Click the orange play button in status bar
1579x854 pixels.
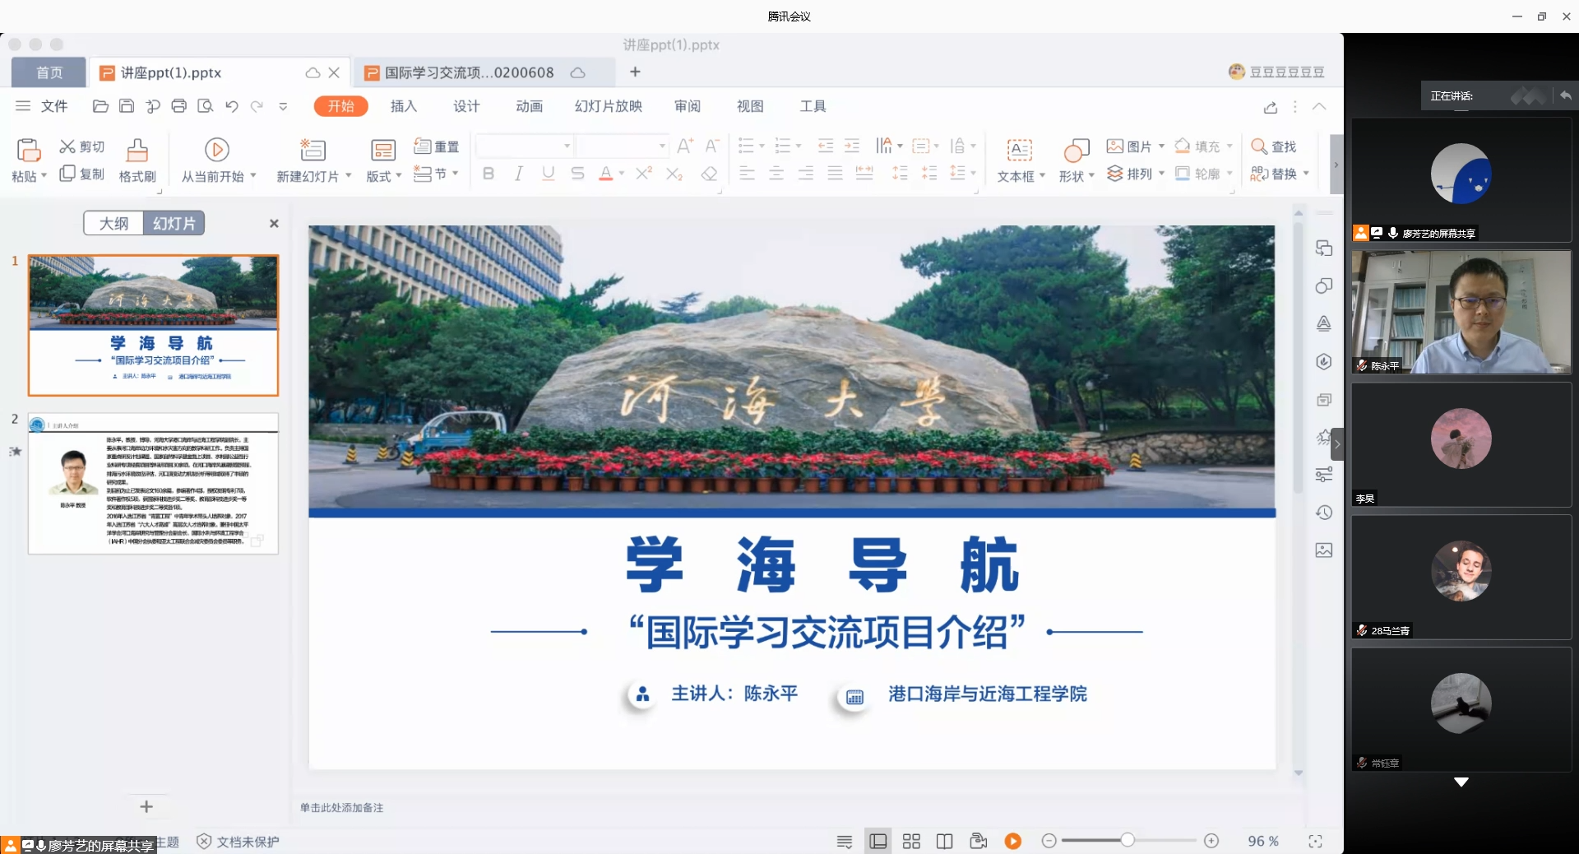(1013, 841)
